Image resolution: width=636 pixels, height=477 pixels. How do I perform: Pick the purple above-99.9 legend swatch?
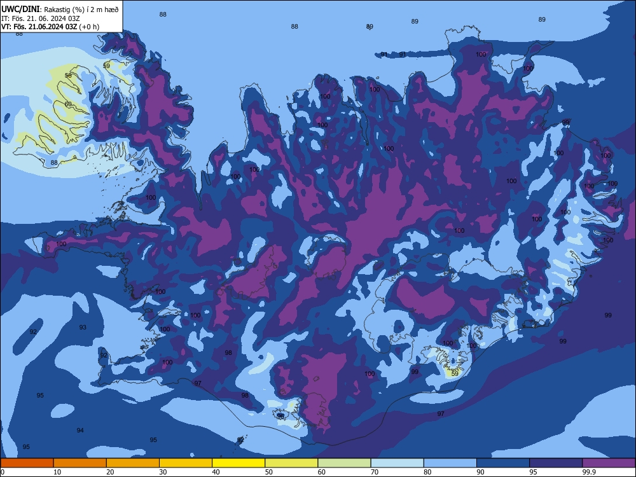[609, 463]
